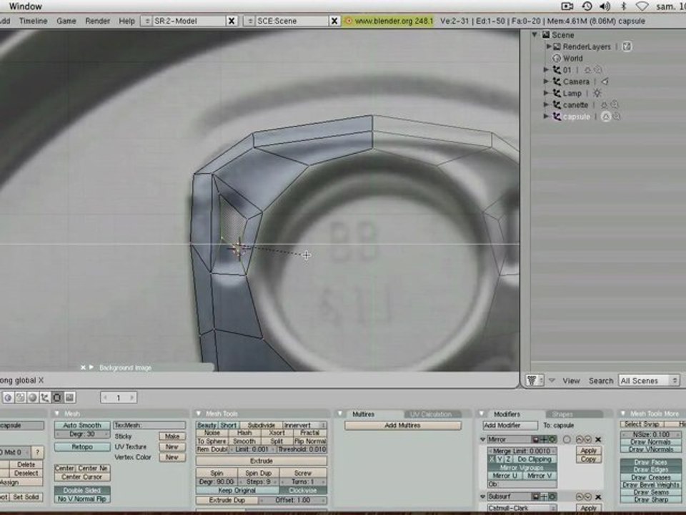Viewport: 686px width, 515px height.
Task: Collapse the Mirror modifier panel
Action: pos(483,439)
